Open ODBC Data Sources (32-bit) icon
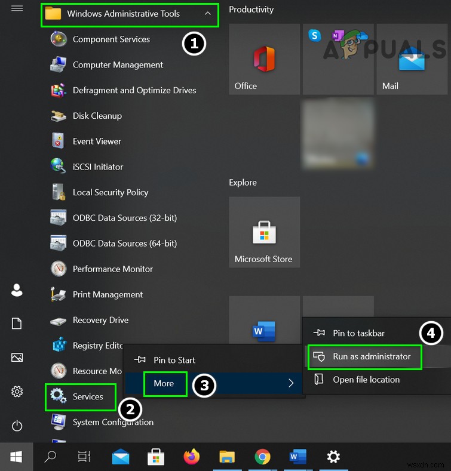The image size is (451, 471). pos(59,217)
